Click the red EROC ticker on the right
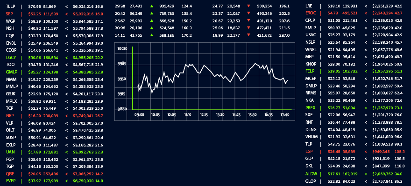This screenshot has width=411, height=186. point(310,13)
